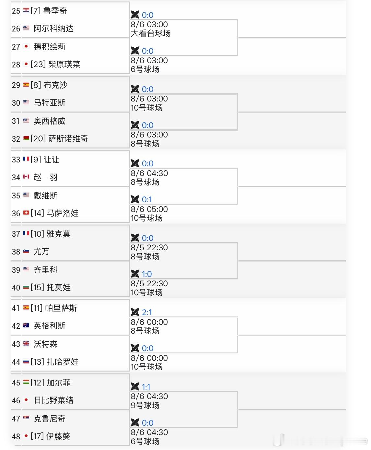This screenshot has width=371, height=450.
Task: Click Switzerland flag beside 马萨洛娃
Action: pos(26,213)
